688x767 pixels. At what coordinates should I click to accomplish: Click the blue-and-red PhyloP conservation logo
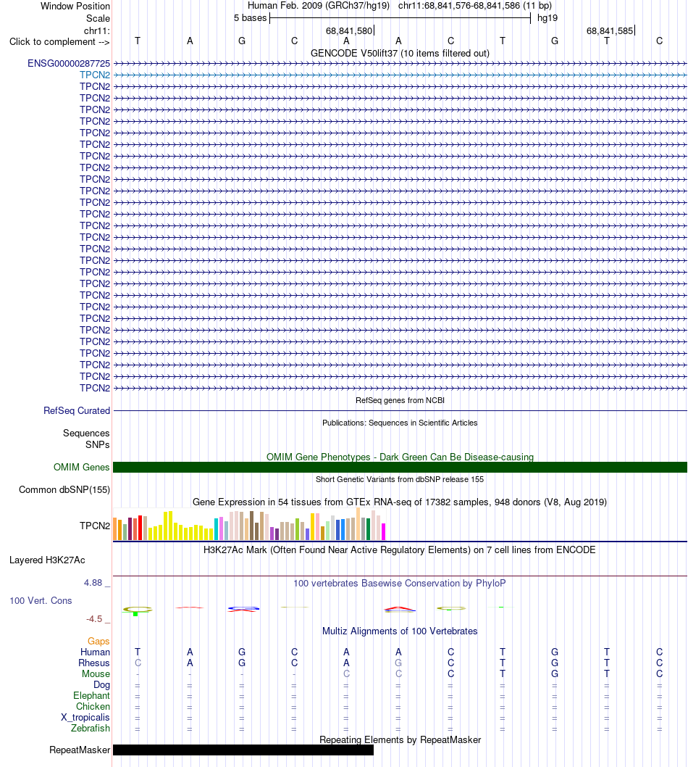(x=243, y=609)
